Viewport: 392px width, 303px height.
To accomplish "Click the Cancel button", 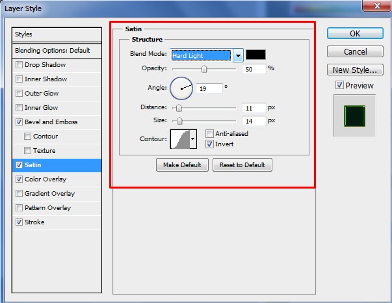I will (x=355, y=51).
